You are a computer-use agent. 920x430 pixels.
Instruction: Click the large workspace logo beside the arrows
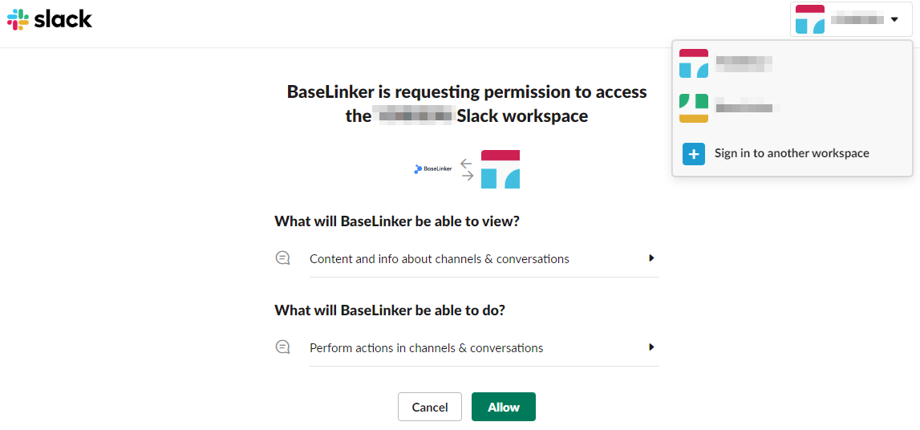pos(501,168)
